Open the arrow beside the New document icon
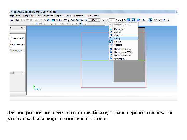Image resolution: width=187 pixels, height=140 pixels. [x=14, y=20]
